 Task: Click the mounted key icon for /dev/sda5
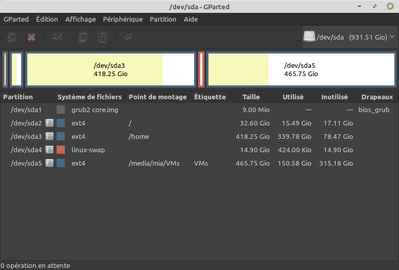(49, 163)
